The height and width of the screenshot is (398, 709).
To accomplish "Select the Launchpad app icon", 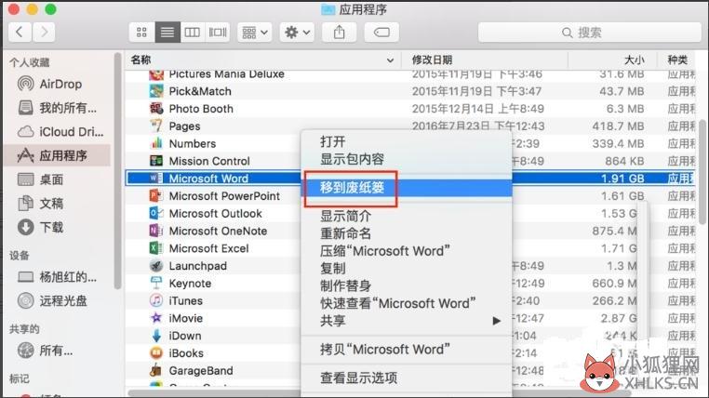I will pos(156,266).
